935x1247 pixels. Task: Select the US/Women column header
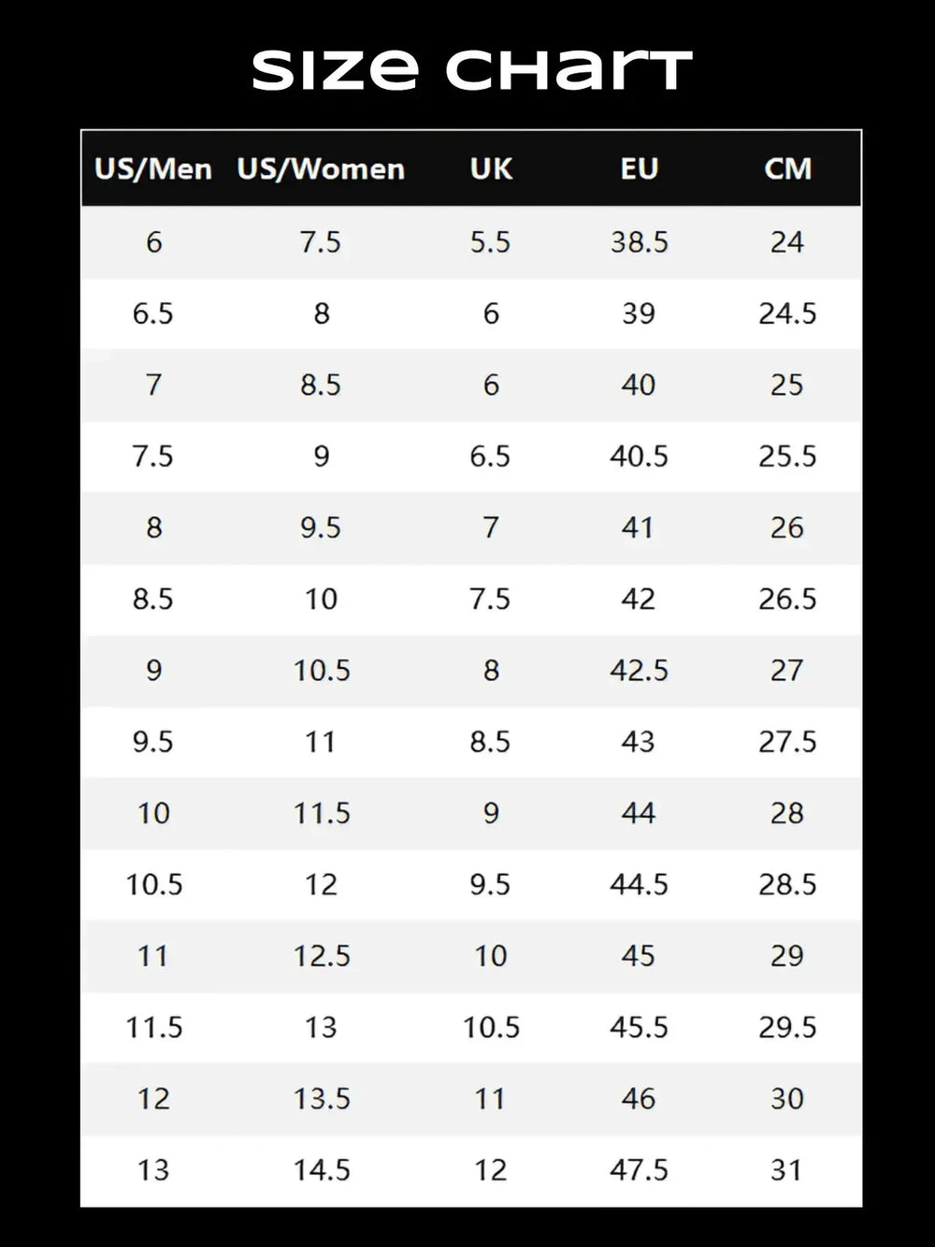[321, 169]
